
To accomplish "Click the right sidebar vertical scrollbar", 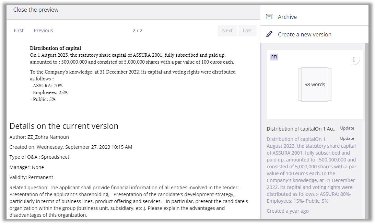I will coord(366,131).
